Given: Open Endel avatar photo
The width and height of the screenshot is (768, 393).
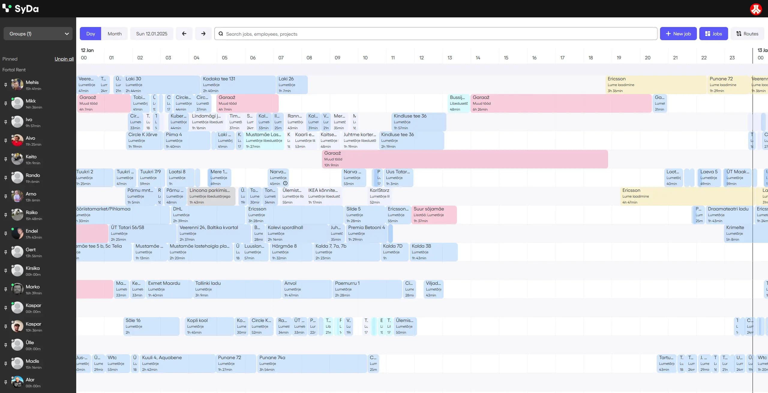Looking at the screenshot, I should (x=17, y=234).
